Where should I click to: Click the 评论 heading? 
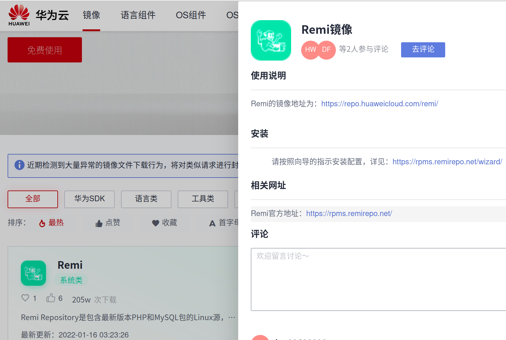pos(260,234)
